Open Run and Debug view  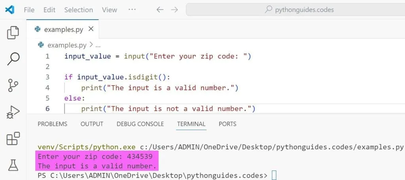(x=13, y=112)
